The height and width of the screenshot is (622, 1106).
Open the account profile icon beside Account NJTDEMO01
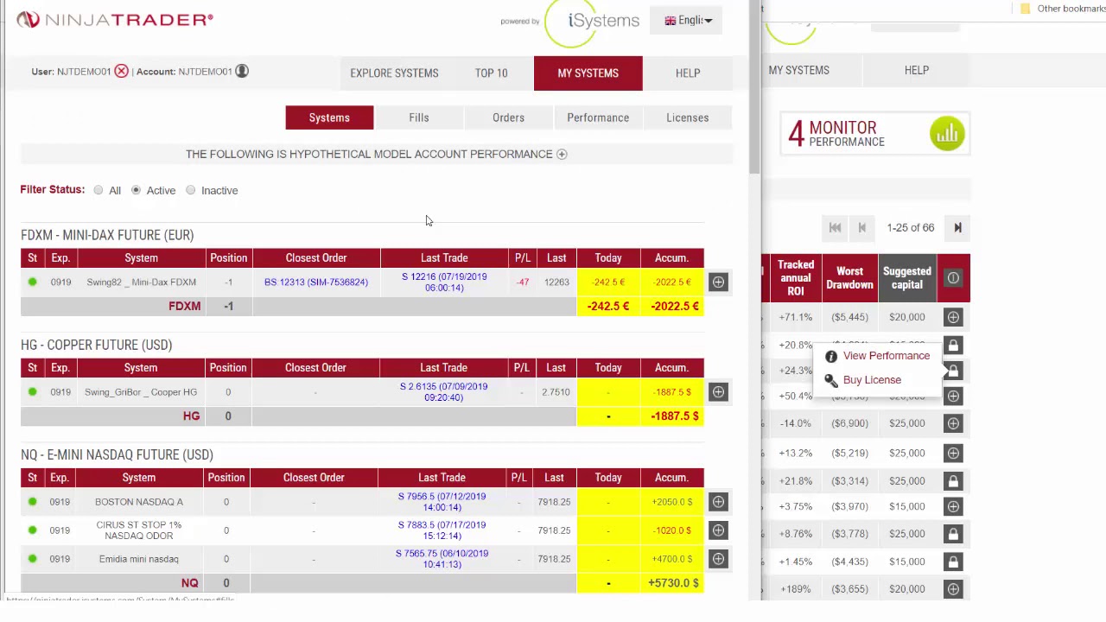[x=242, y=71]
